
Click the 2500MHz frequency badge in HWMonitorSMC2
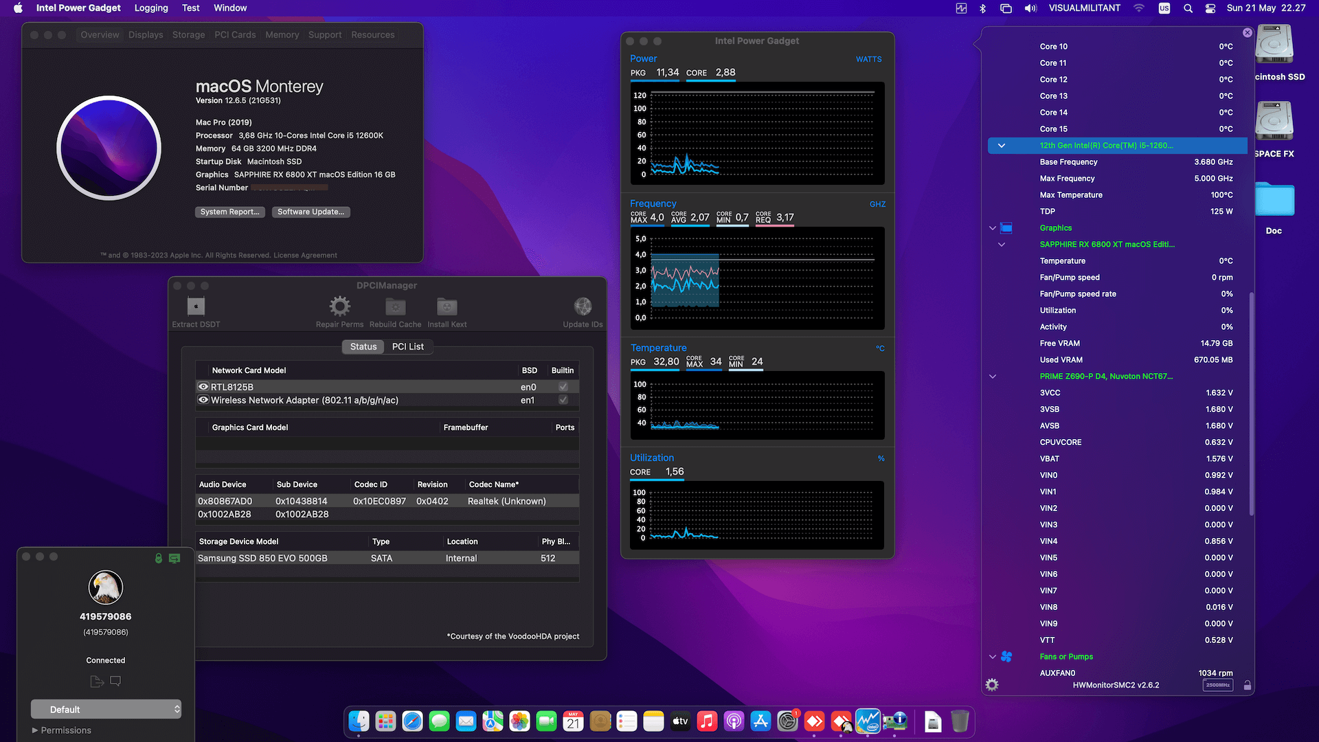point(1217,685)
